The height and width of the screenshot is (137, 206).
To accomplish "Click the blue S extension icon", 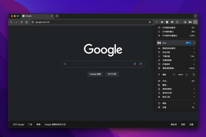I will 167,22.
